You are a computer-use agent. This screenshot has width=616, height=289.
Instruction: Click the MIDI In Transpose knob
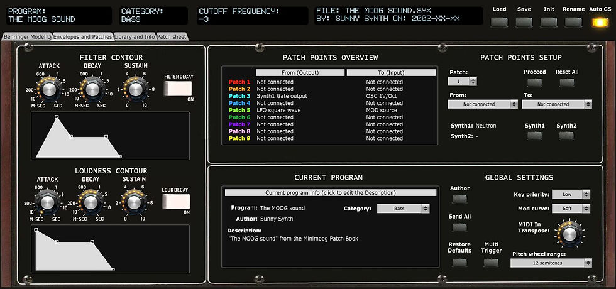pyautogui.click(x=568, y=234)
